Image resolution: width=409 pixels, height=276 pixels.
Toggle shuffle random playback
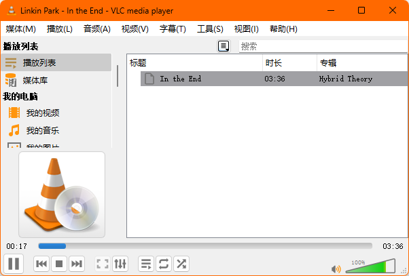(x=181, y=264)
